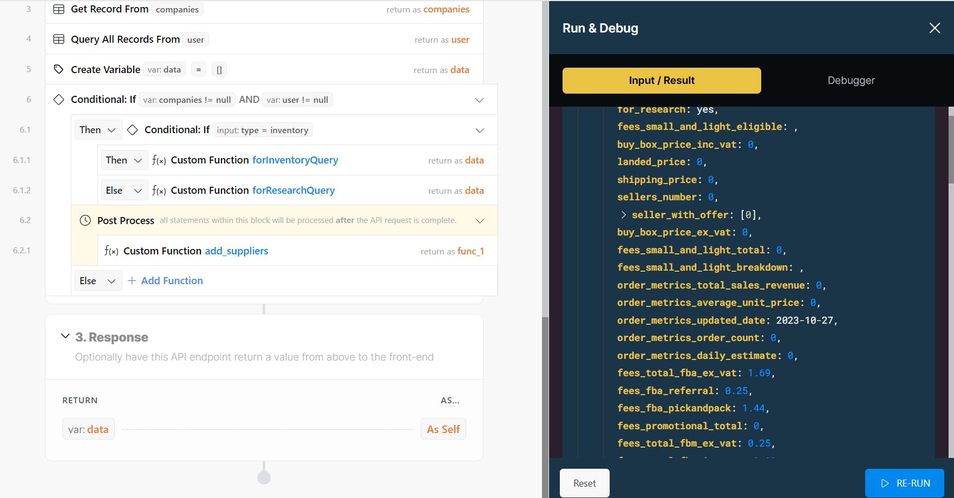Switch to the Input / Result tab
This screenshot has width=954, height=498.
[662, 81]
